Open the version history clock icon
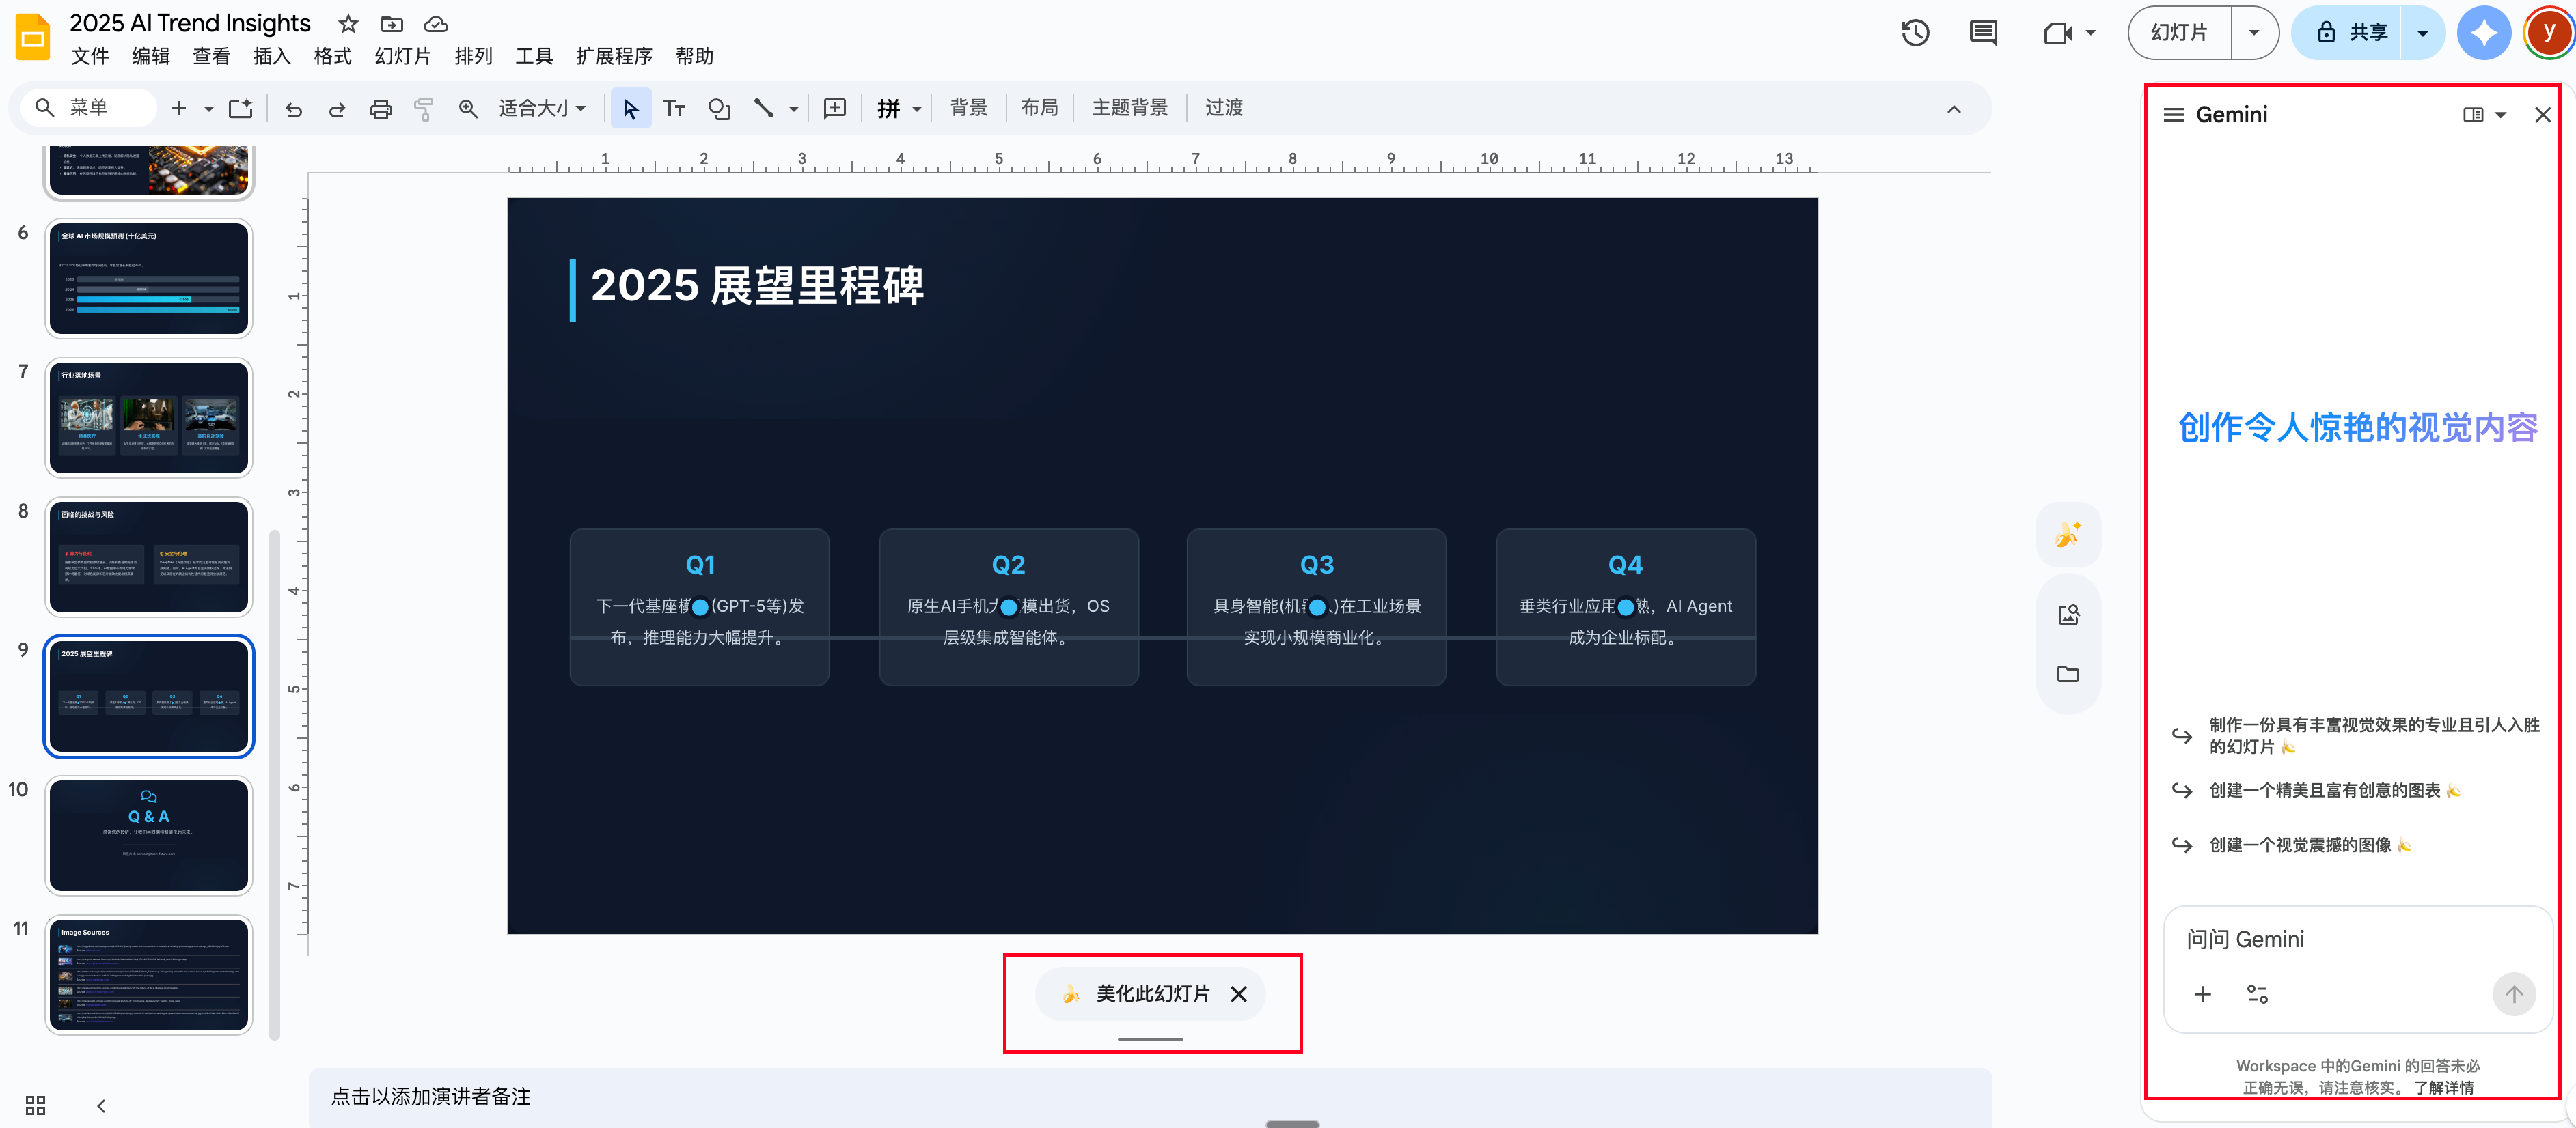2576x1128 pixels. tap(1915, 33)
